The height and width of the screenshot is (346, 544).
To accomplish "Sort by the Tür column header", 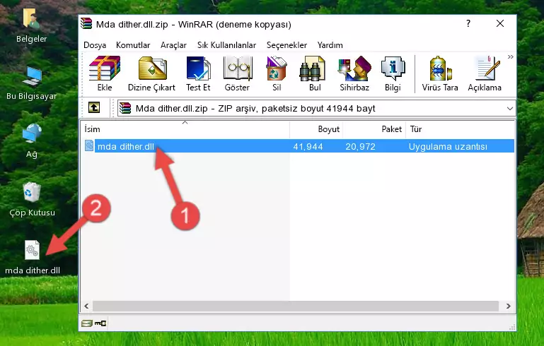I will 460,129.
